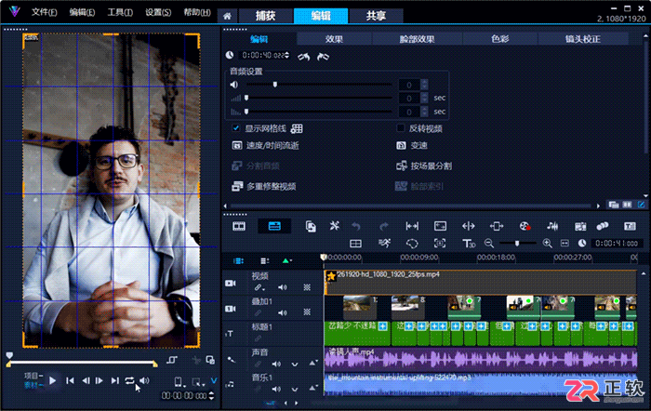Toggle transparency grid icon on 视频 track

coord(307,287)
